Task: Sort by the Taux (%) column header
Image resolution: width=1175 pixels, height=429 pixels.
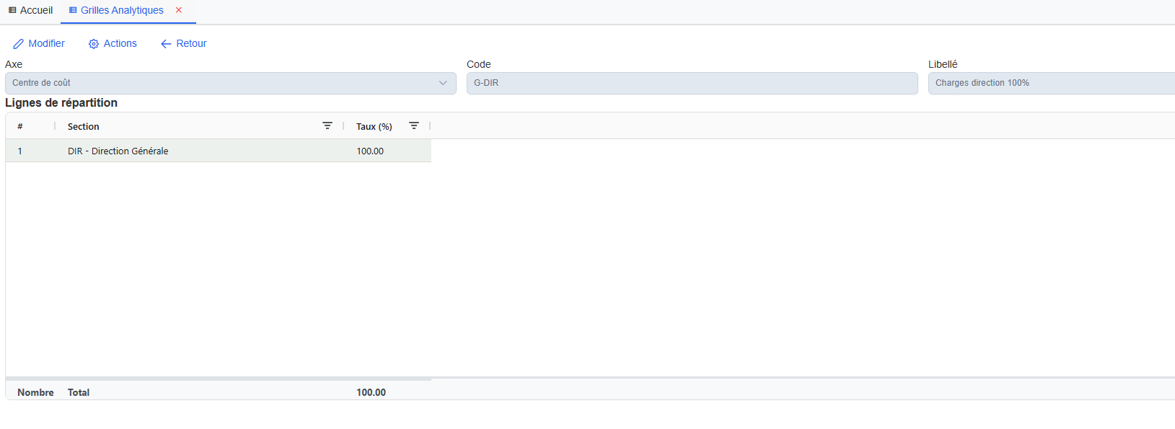Action: (374, 126)
